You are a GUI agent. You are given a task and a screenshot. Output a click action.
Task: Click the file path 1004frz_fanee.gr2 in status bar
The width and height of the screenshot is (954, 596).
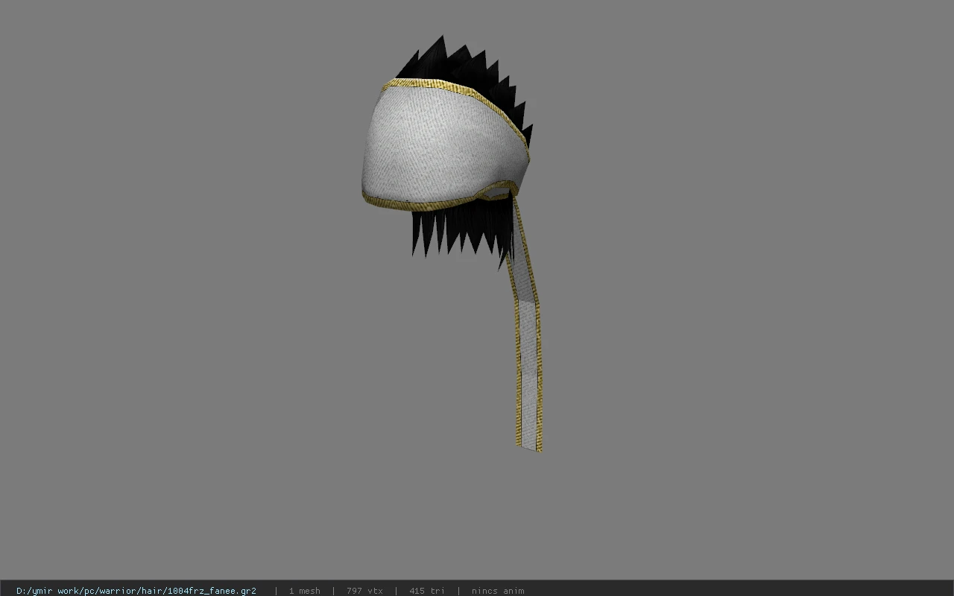(x=136, y=591)
